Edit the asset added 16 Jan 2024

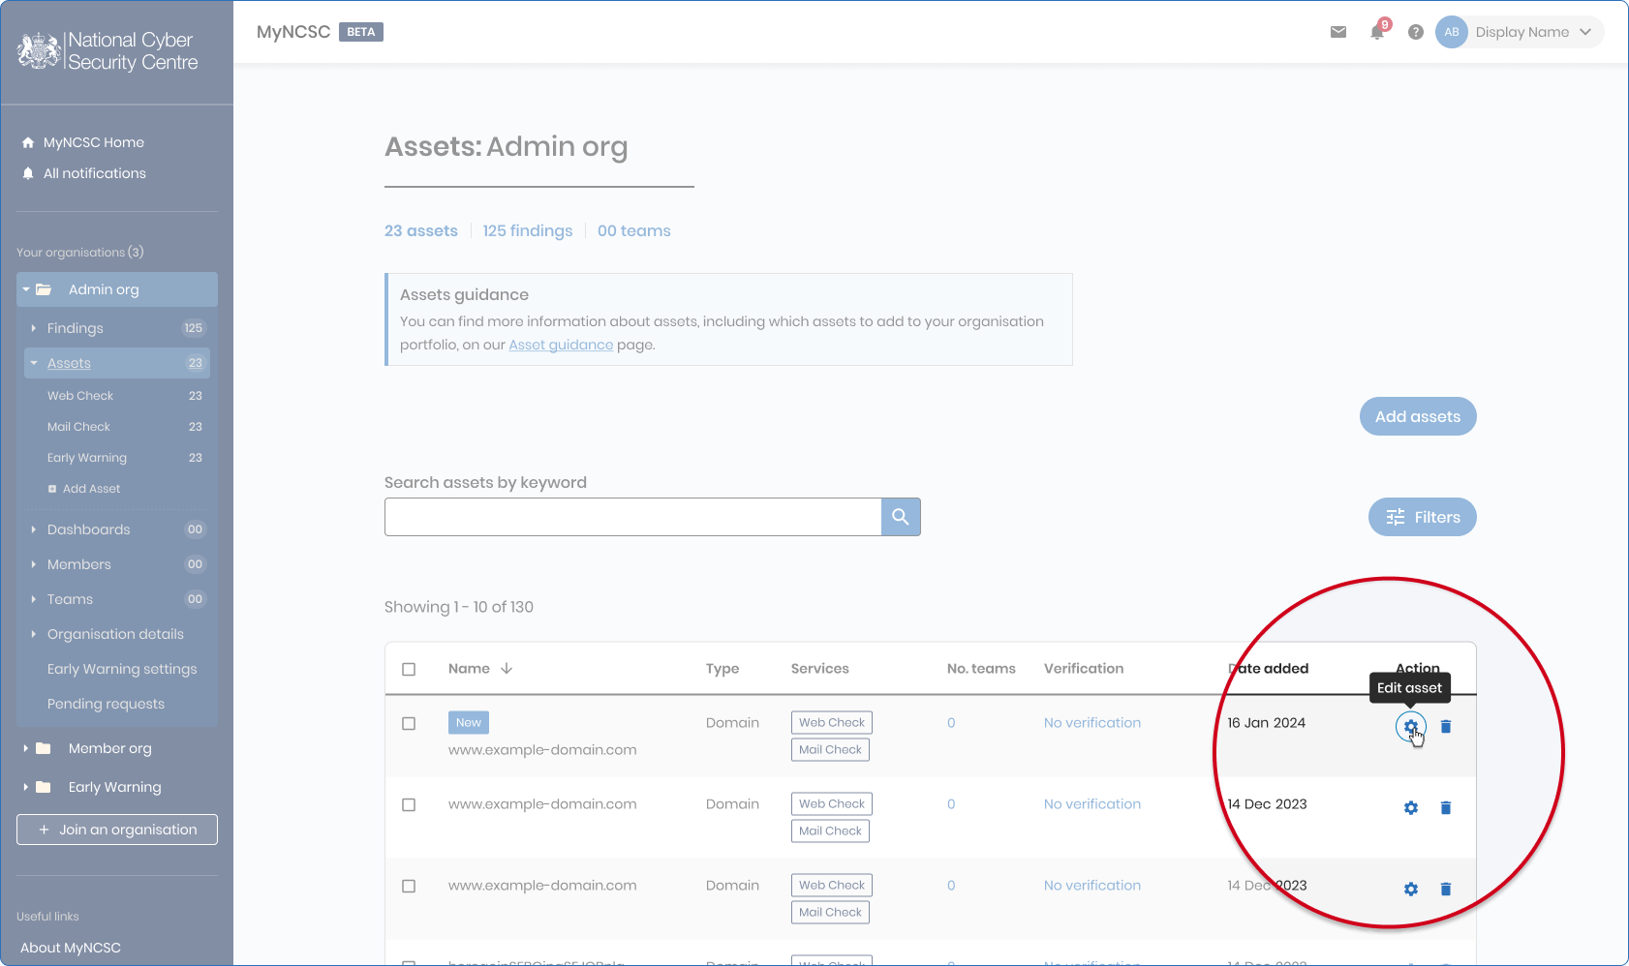point(1410,726)
